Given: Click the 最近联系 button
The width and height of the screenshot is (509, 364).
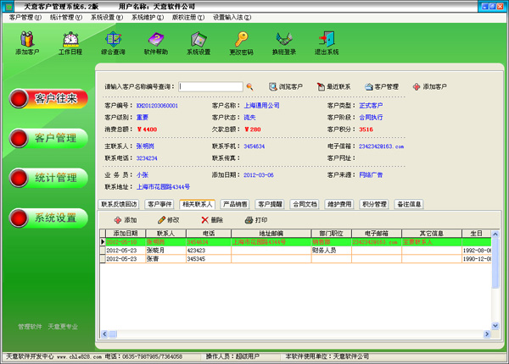Looking at the screenshot, I should tap(333, 86).
